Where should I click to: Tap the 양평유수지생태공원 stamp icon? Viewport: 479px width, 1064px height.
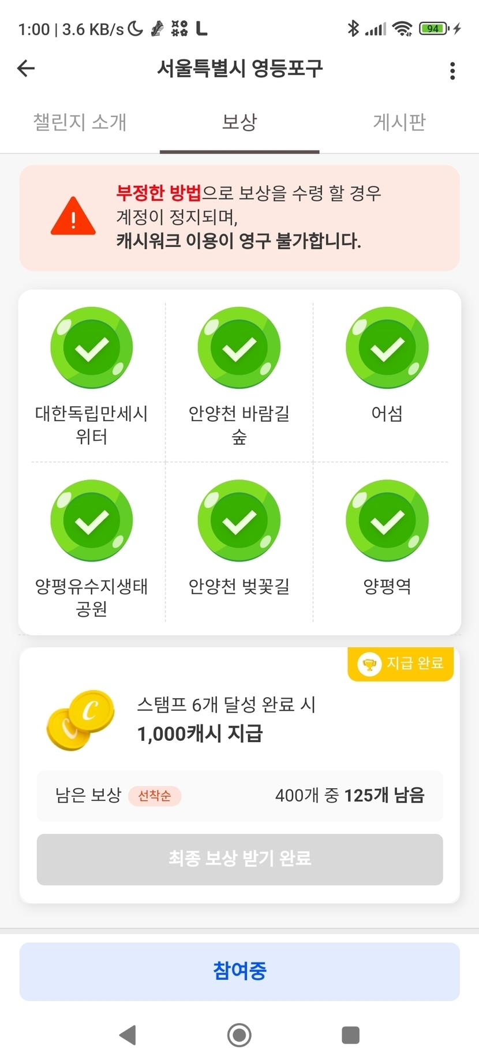(92, 520)
